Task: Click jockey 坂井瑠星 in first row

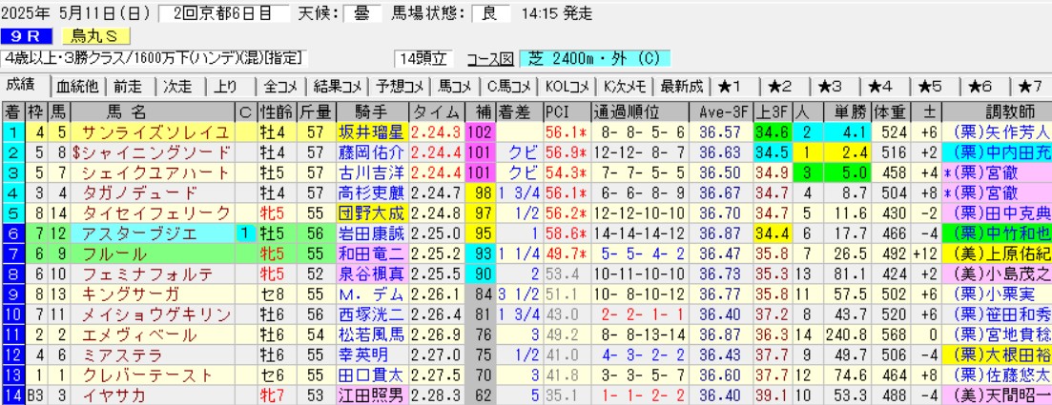Action: (x=370, y=132)
